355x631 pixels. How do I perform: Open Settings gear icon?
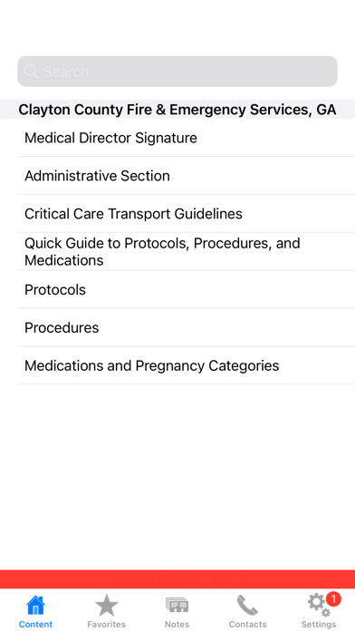(319, 606)
